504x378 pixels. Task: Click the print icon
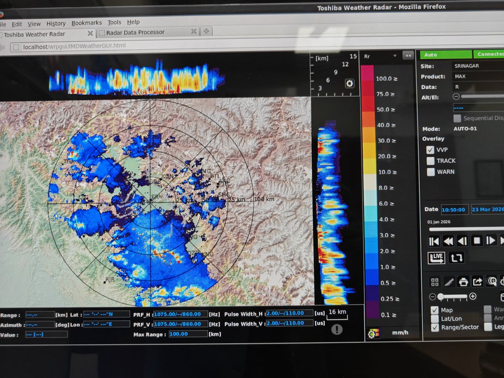pyautogui.click(x=463, y=281)
